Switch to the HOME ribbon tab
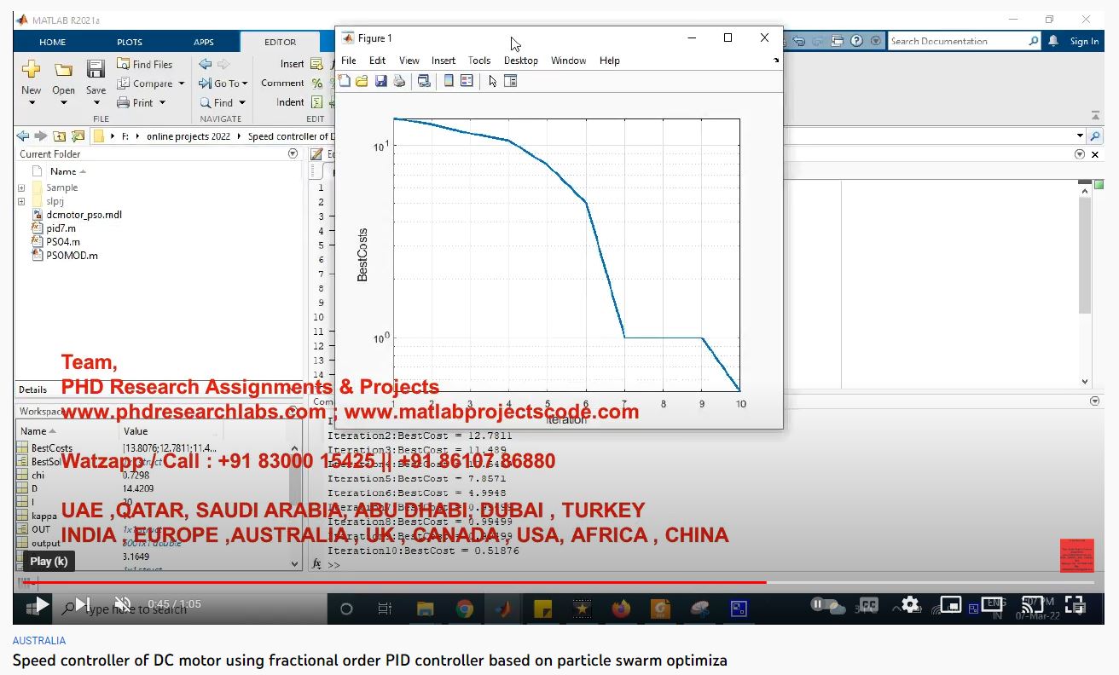Image resolution: width=1119 pixels, height=675 pixels. [52, 42]
